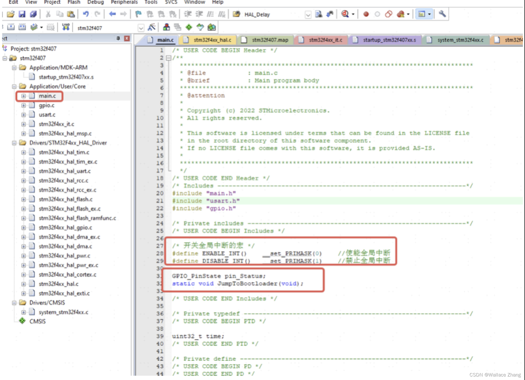Viewport: 525px width, 380px height.
Task: Open usart.c from Application/User/Core
Action: pos(47,114)
